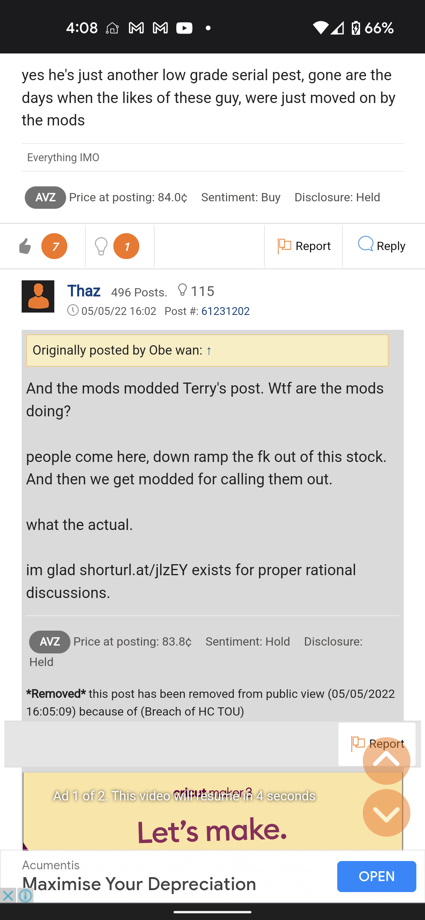Open post number 61231202 link
Image resolution: width=425 pixels, height=920 pixels.
click(225, 311)
